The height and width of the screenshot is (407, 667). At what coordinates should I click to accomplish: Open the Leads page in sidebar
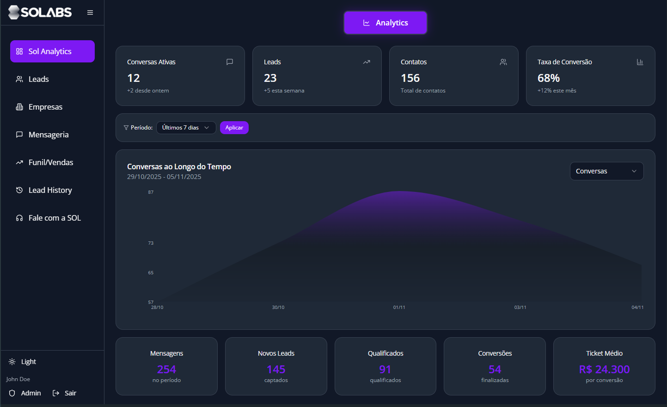pyautogui.click(x=38, y=79)
